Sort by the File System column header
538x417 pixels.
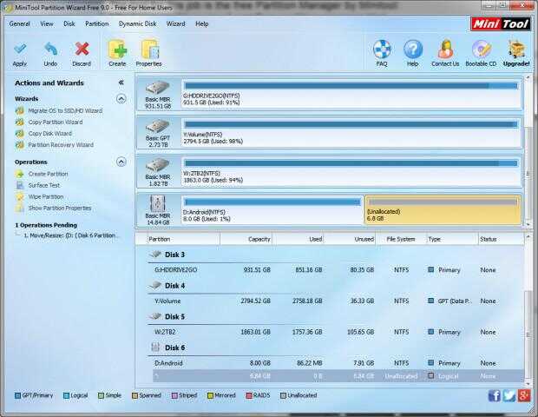[401, 239]
